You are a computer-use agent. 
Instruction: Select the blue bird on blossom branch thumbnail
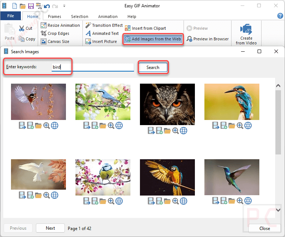pos(103,102)
